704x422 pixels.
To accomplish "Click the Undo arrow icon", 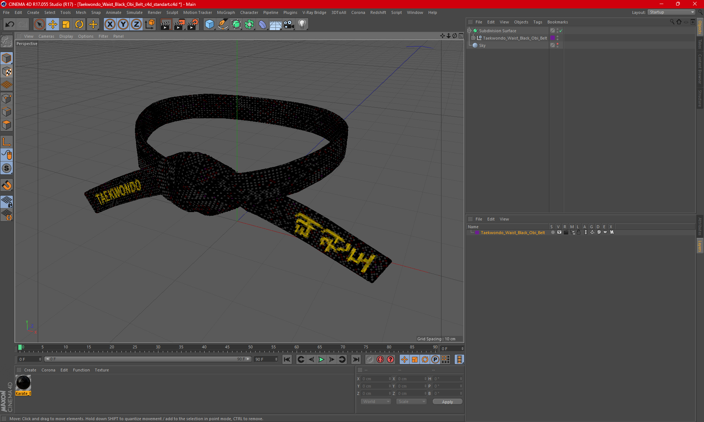I will click(10, 25).
